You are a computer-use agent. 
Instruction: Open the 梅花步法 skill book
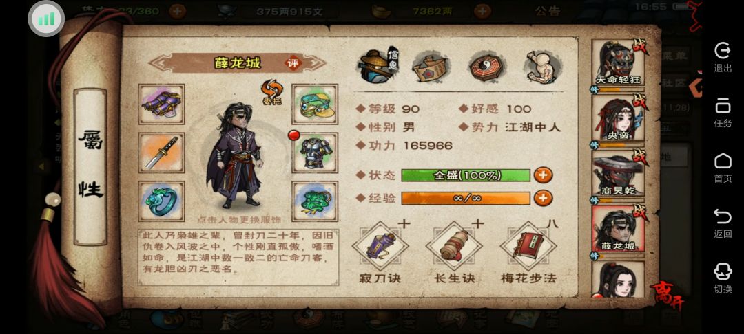point(528,246)
